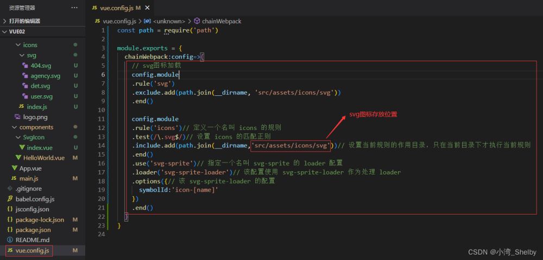Click the Vue icon beside HelloWorld.vue
The image size is (543, 260).
[18, 158]
